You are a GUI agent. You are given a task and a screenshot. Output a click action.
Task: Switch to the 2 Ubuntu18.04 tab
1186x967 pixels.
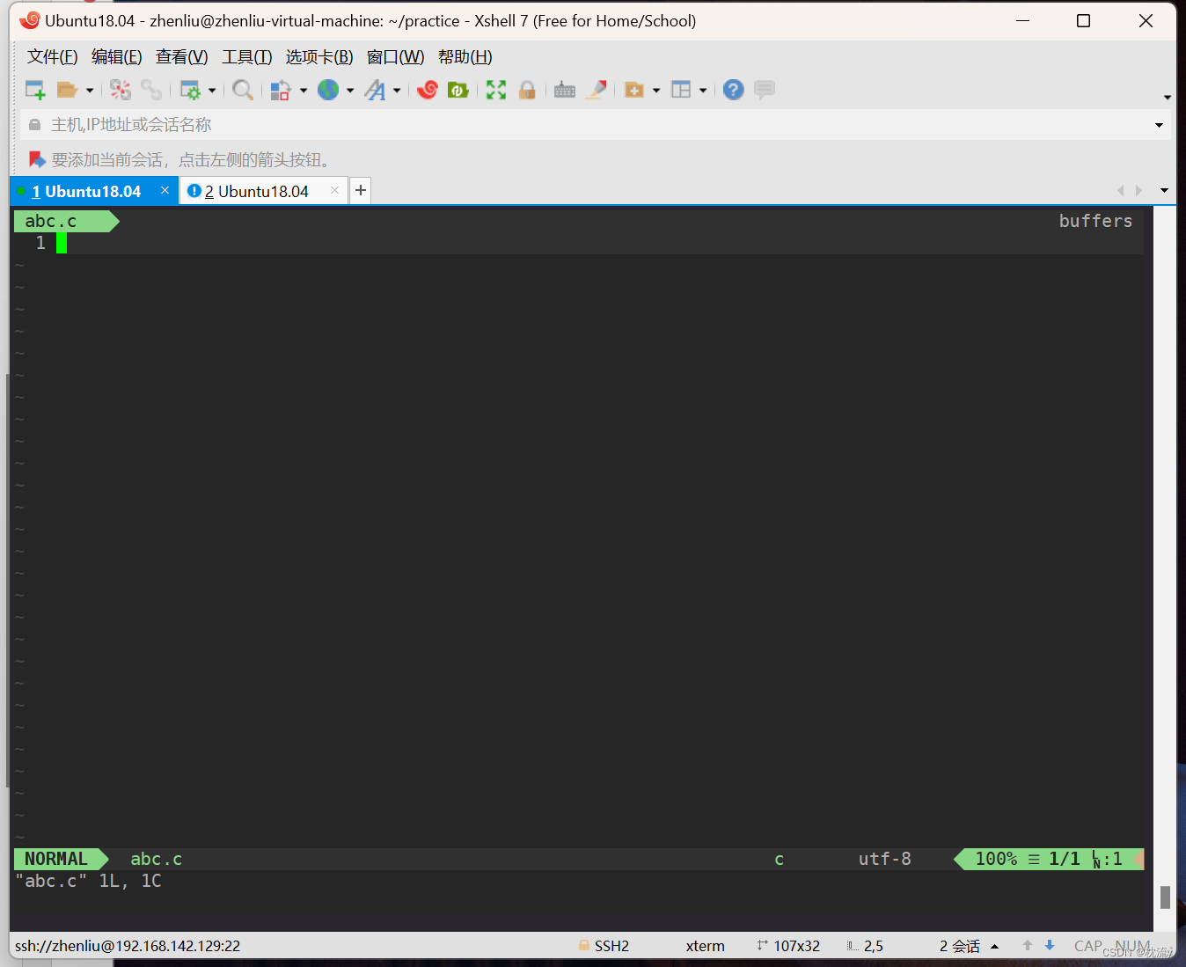click(255, 190)
